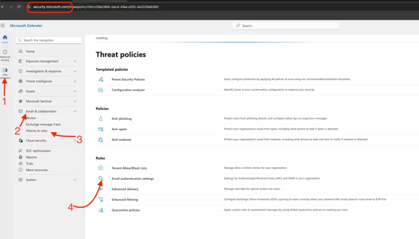Open Configuration analyzer
The height and width of the screenshot is (239, 419).
click(128, 90)
